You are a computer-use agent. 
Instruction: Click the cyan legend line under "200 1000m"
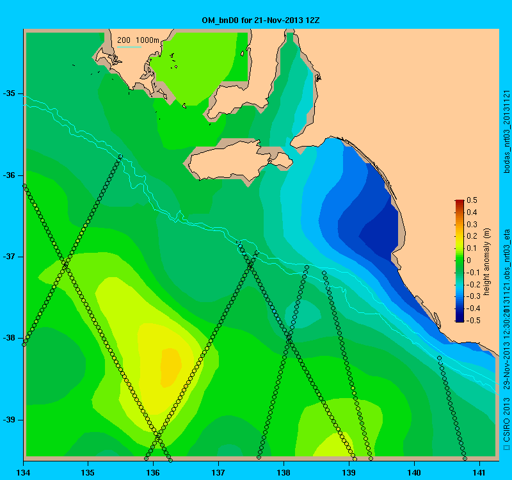(x=129, y=47)
